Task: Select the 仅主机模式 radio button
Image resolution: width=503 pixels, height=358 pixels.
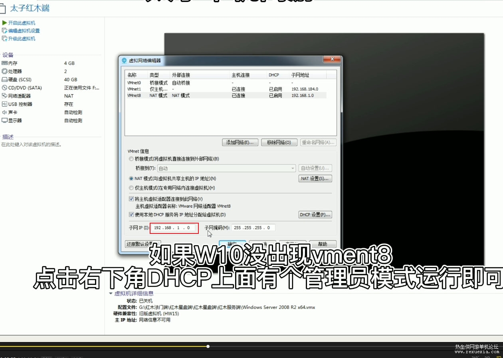Action: click(x=131, y=188)
